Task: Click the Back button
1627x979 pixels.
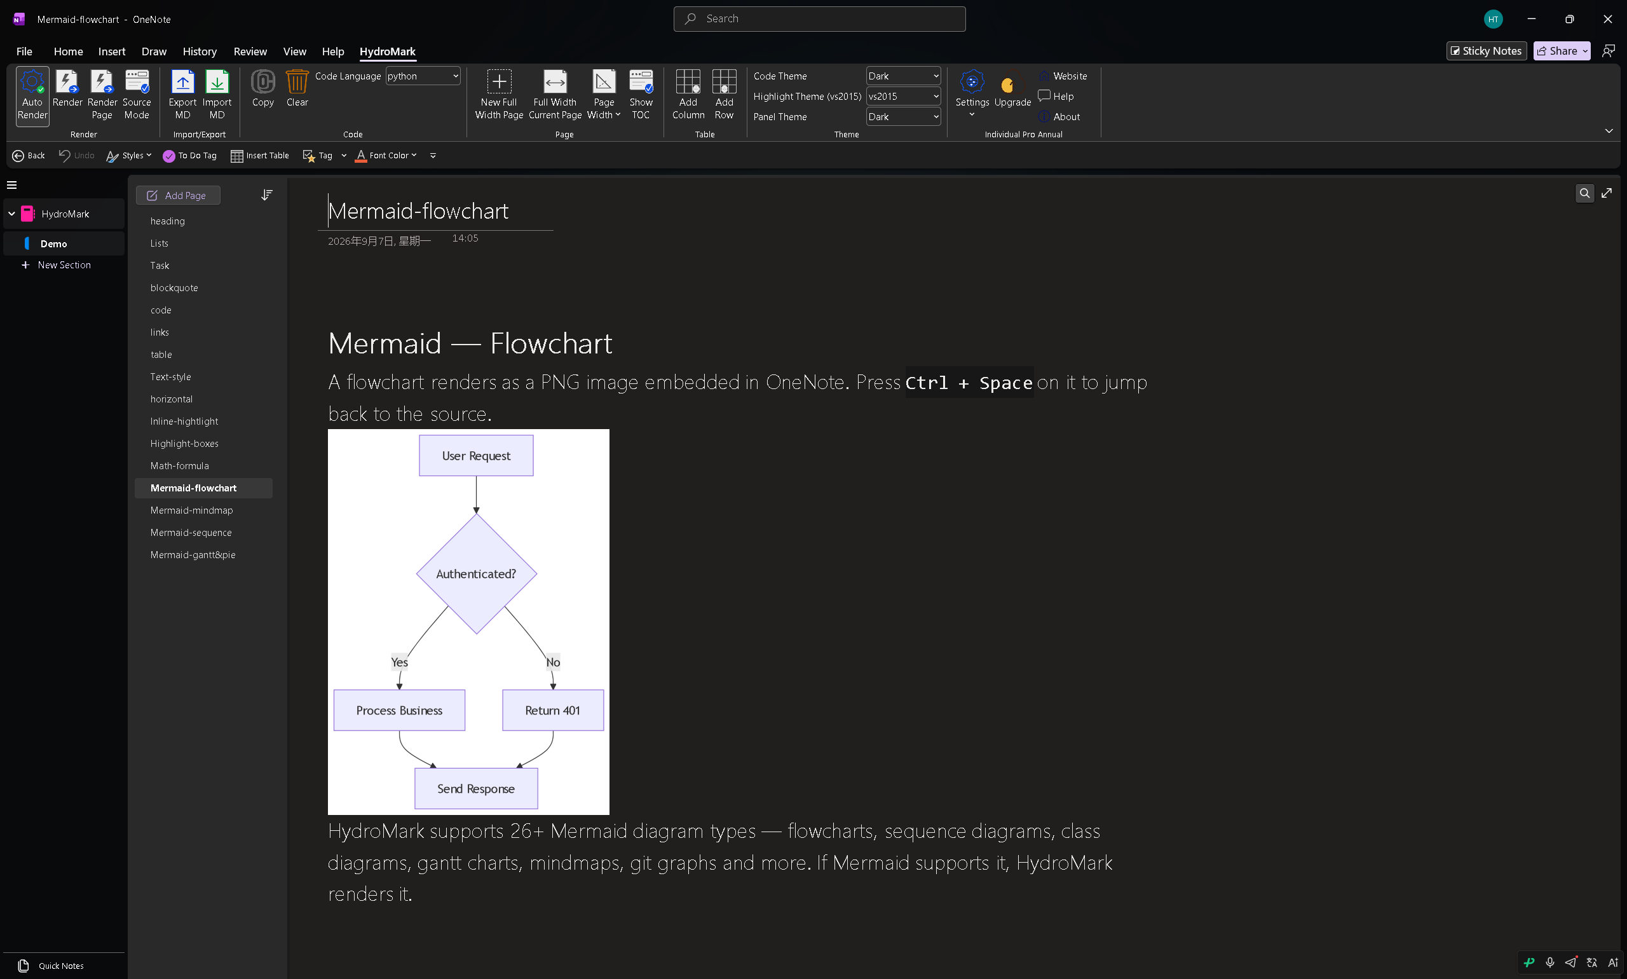Action: pos(29,156)
